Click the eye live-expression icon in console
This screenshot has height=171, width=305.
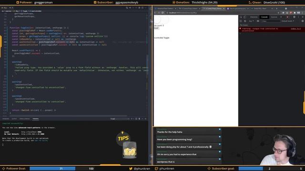(258, 21)
